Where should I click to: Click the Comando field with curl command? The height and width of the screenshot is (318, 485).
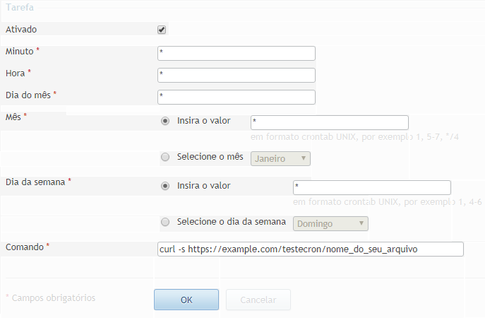click(310, 249)
